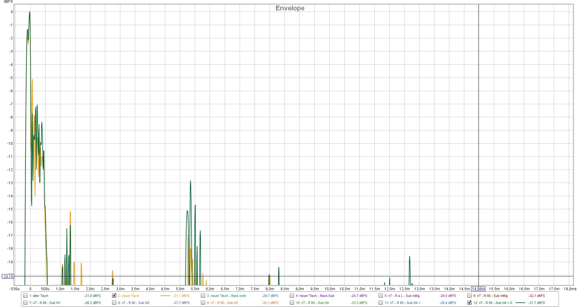The width and height of the screenshot is (580, 307).
Task: Enable the '5: nT - R a L - Sub mittig' checkbox
Action: 381,296
